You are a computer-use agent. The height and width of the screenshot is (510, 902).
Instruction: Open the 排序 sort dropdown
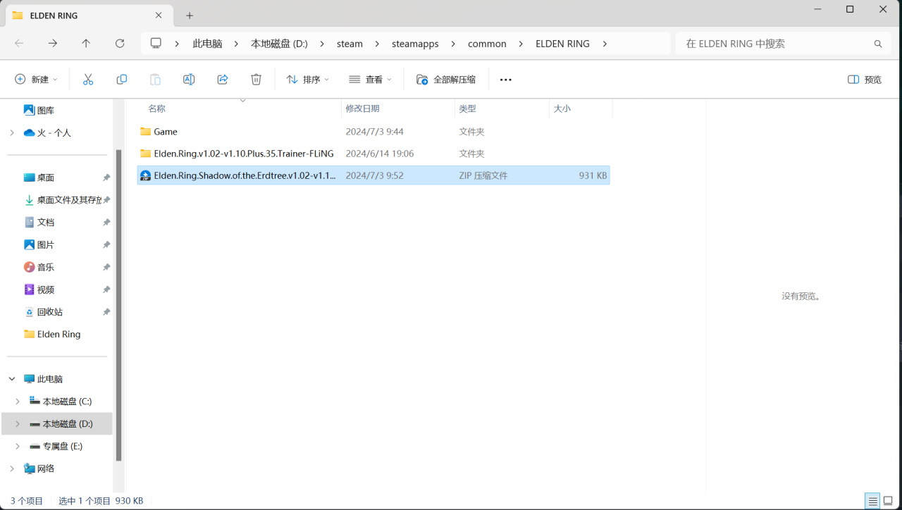point(308,80)
